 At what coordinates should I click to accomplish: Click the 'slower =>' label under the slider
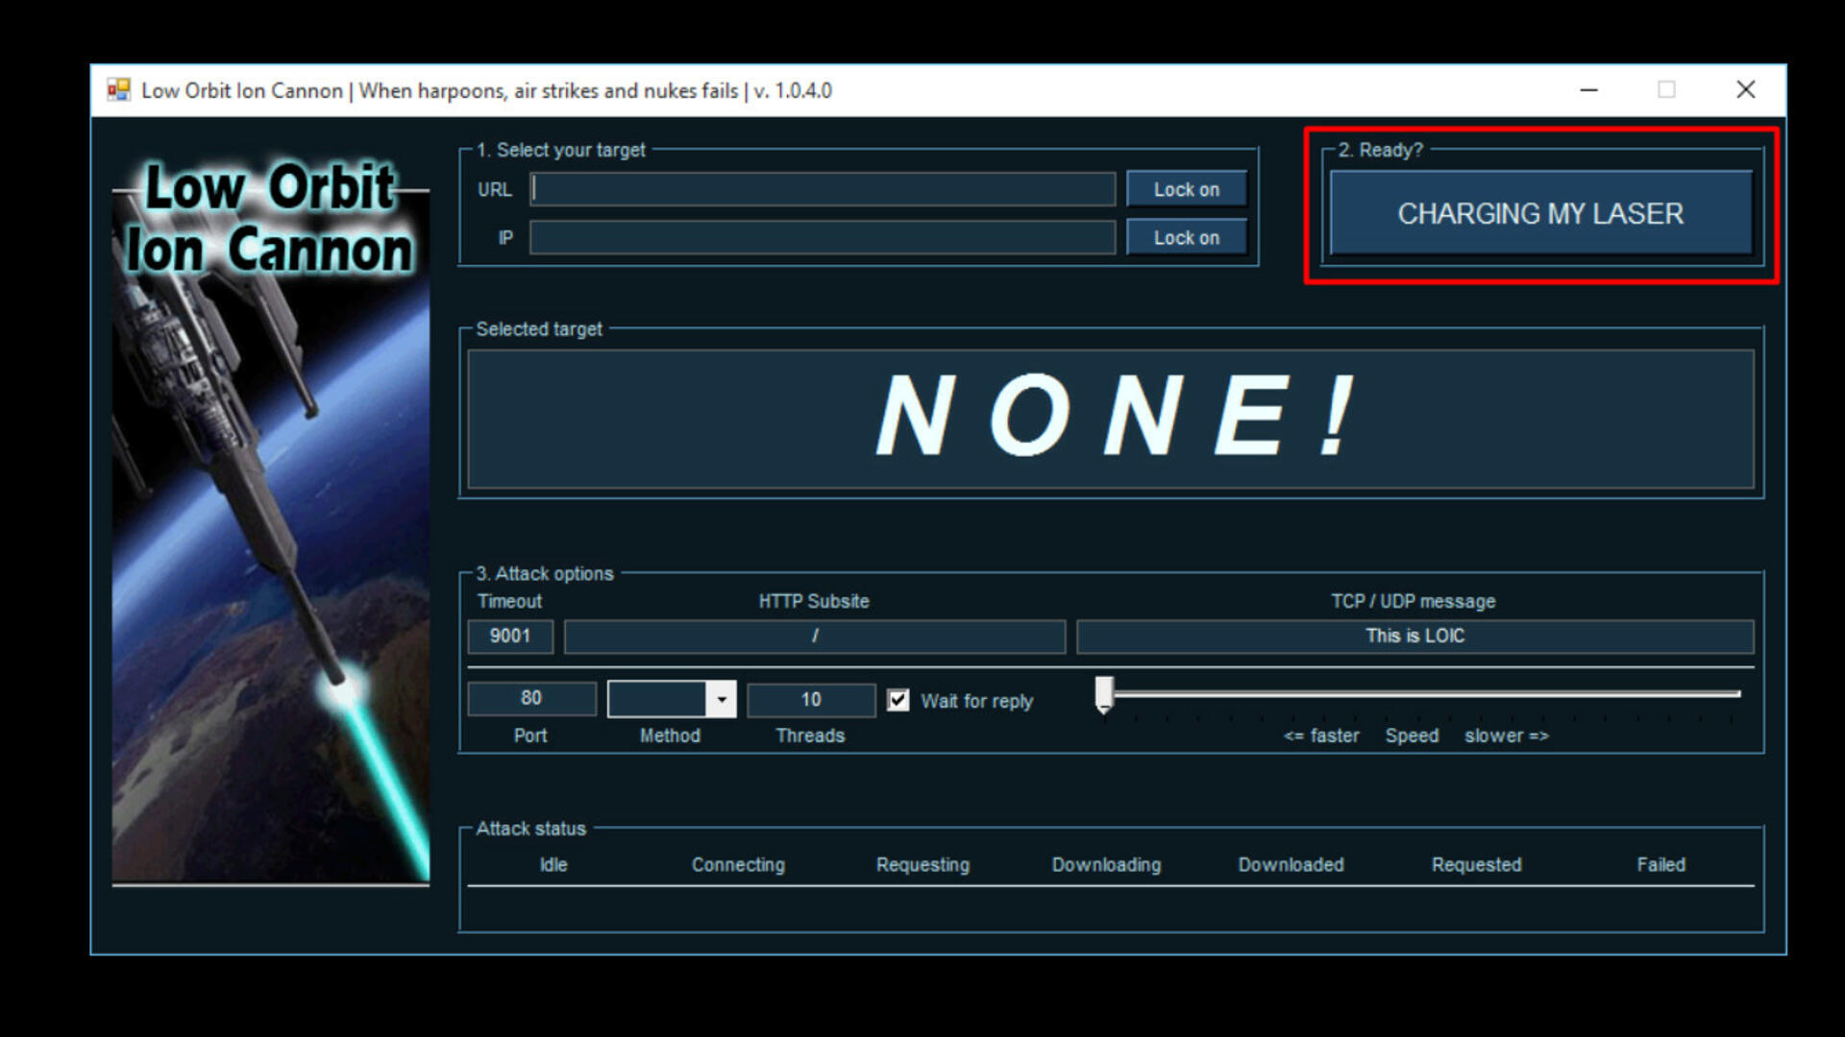tap(1506, 736)
